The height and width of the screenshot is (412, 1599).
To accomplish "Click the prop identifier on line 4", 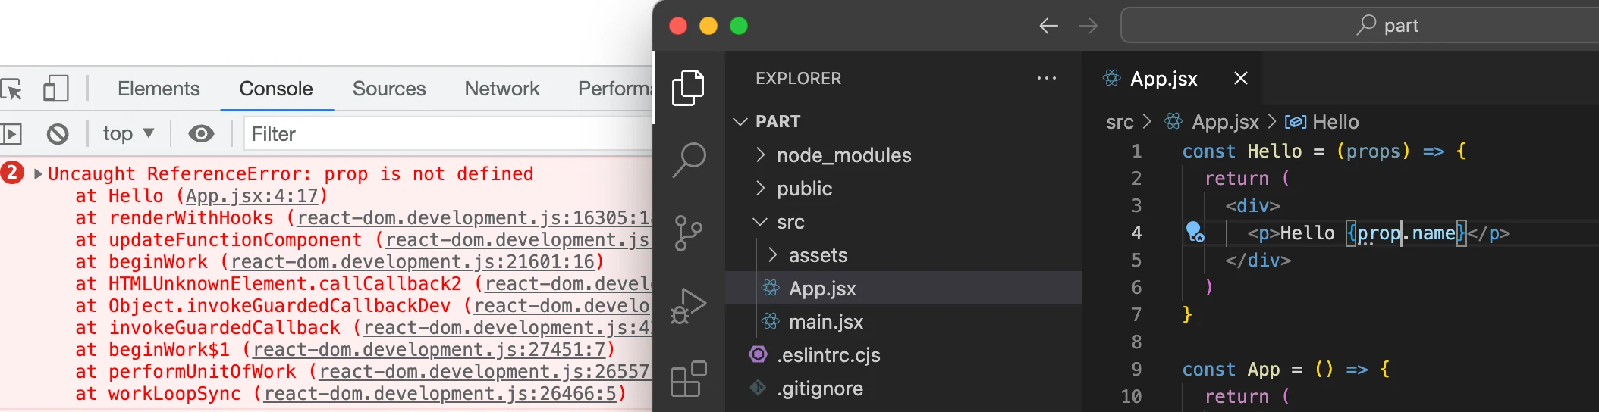I will pos(1379,233).
